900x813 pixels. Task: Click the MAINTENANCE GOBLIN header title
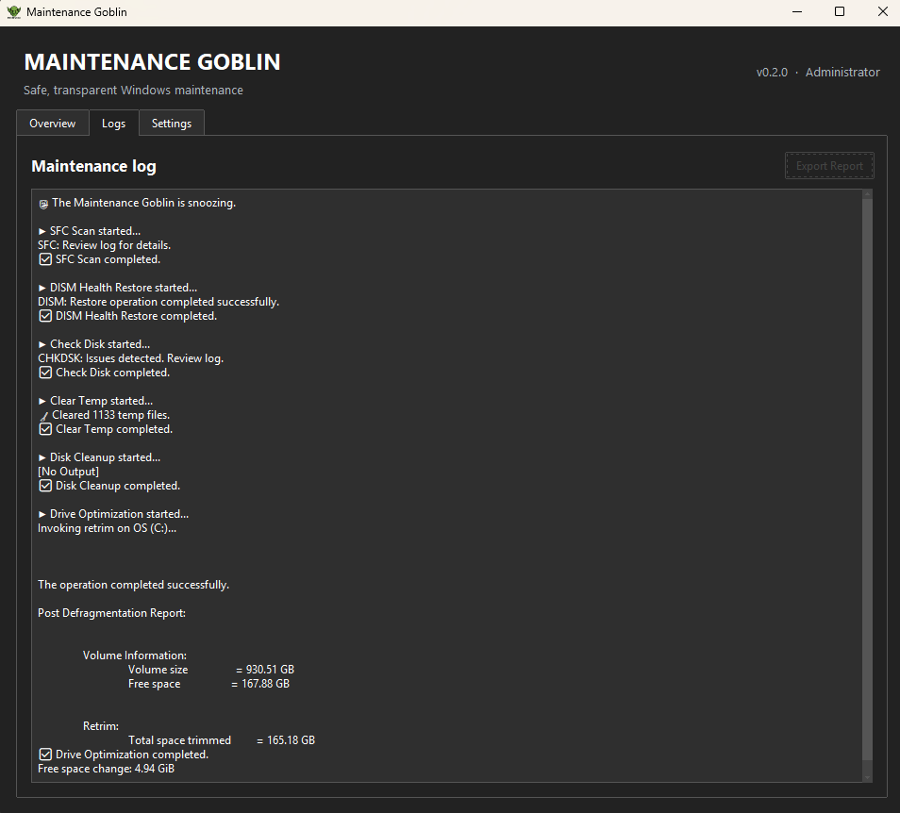[152, 62]
